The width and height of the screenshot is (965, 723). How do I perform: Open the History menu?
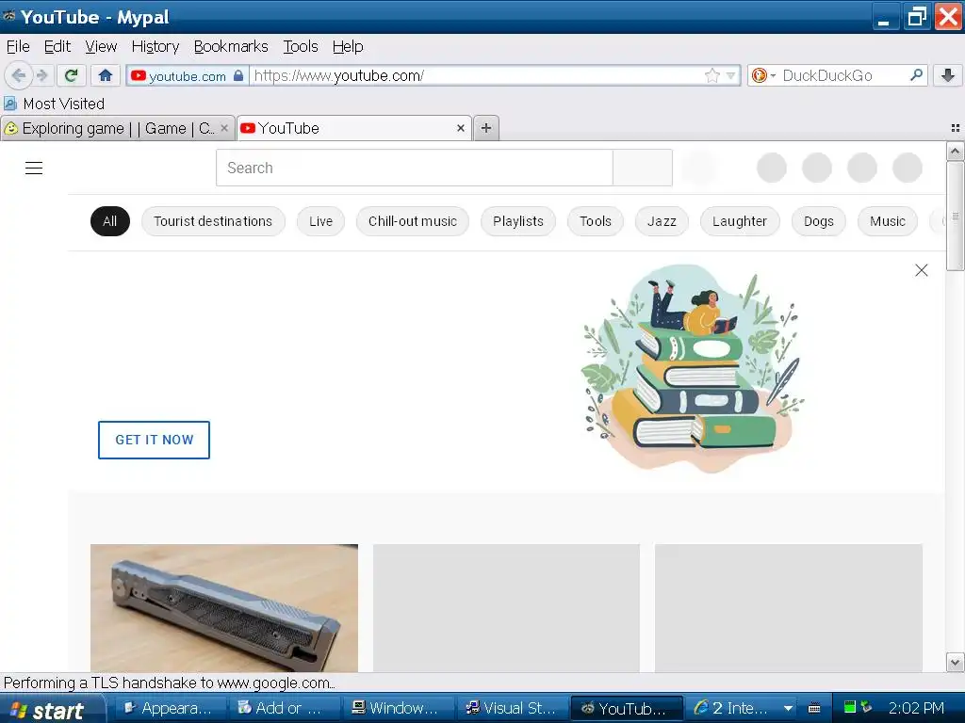[x=155, y=47]
